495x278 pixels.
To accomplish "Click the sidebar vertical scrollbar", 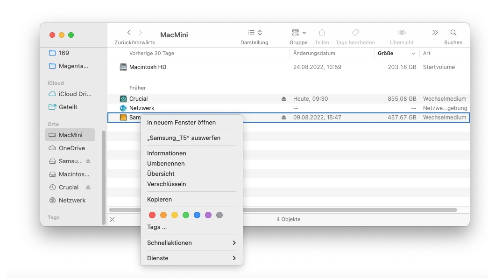I will pos(104,177).
